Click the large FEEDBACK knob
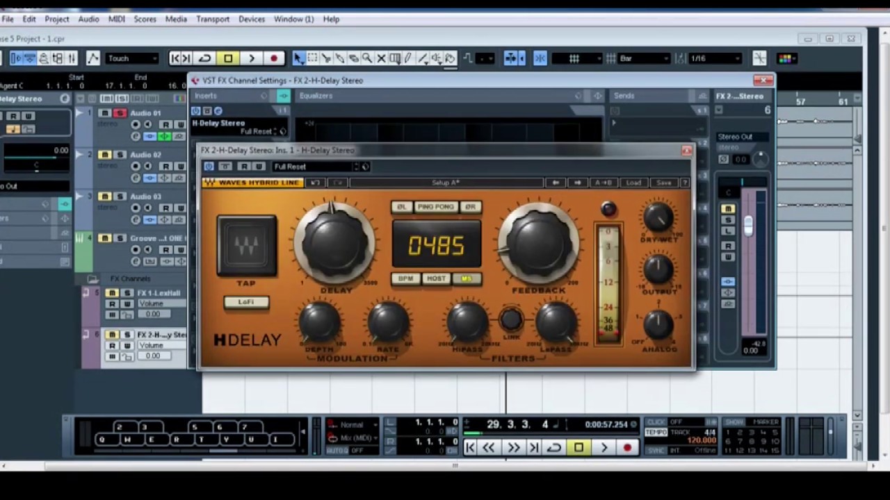 tap(539, 243)
